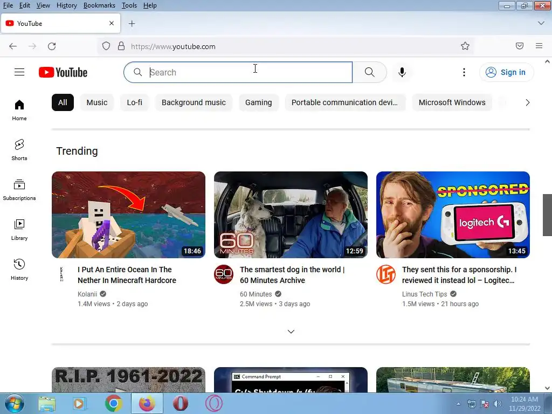This screenshot has height=414, width=552.
Task: Open the Edit menu
Action: (x=25, y=5)
